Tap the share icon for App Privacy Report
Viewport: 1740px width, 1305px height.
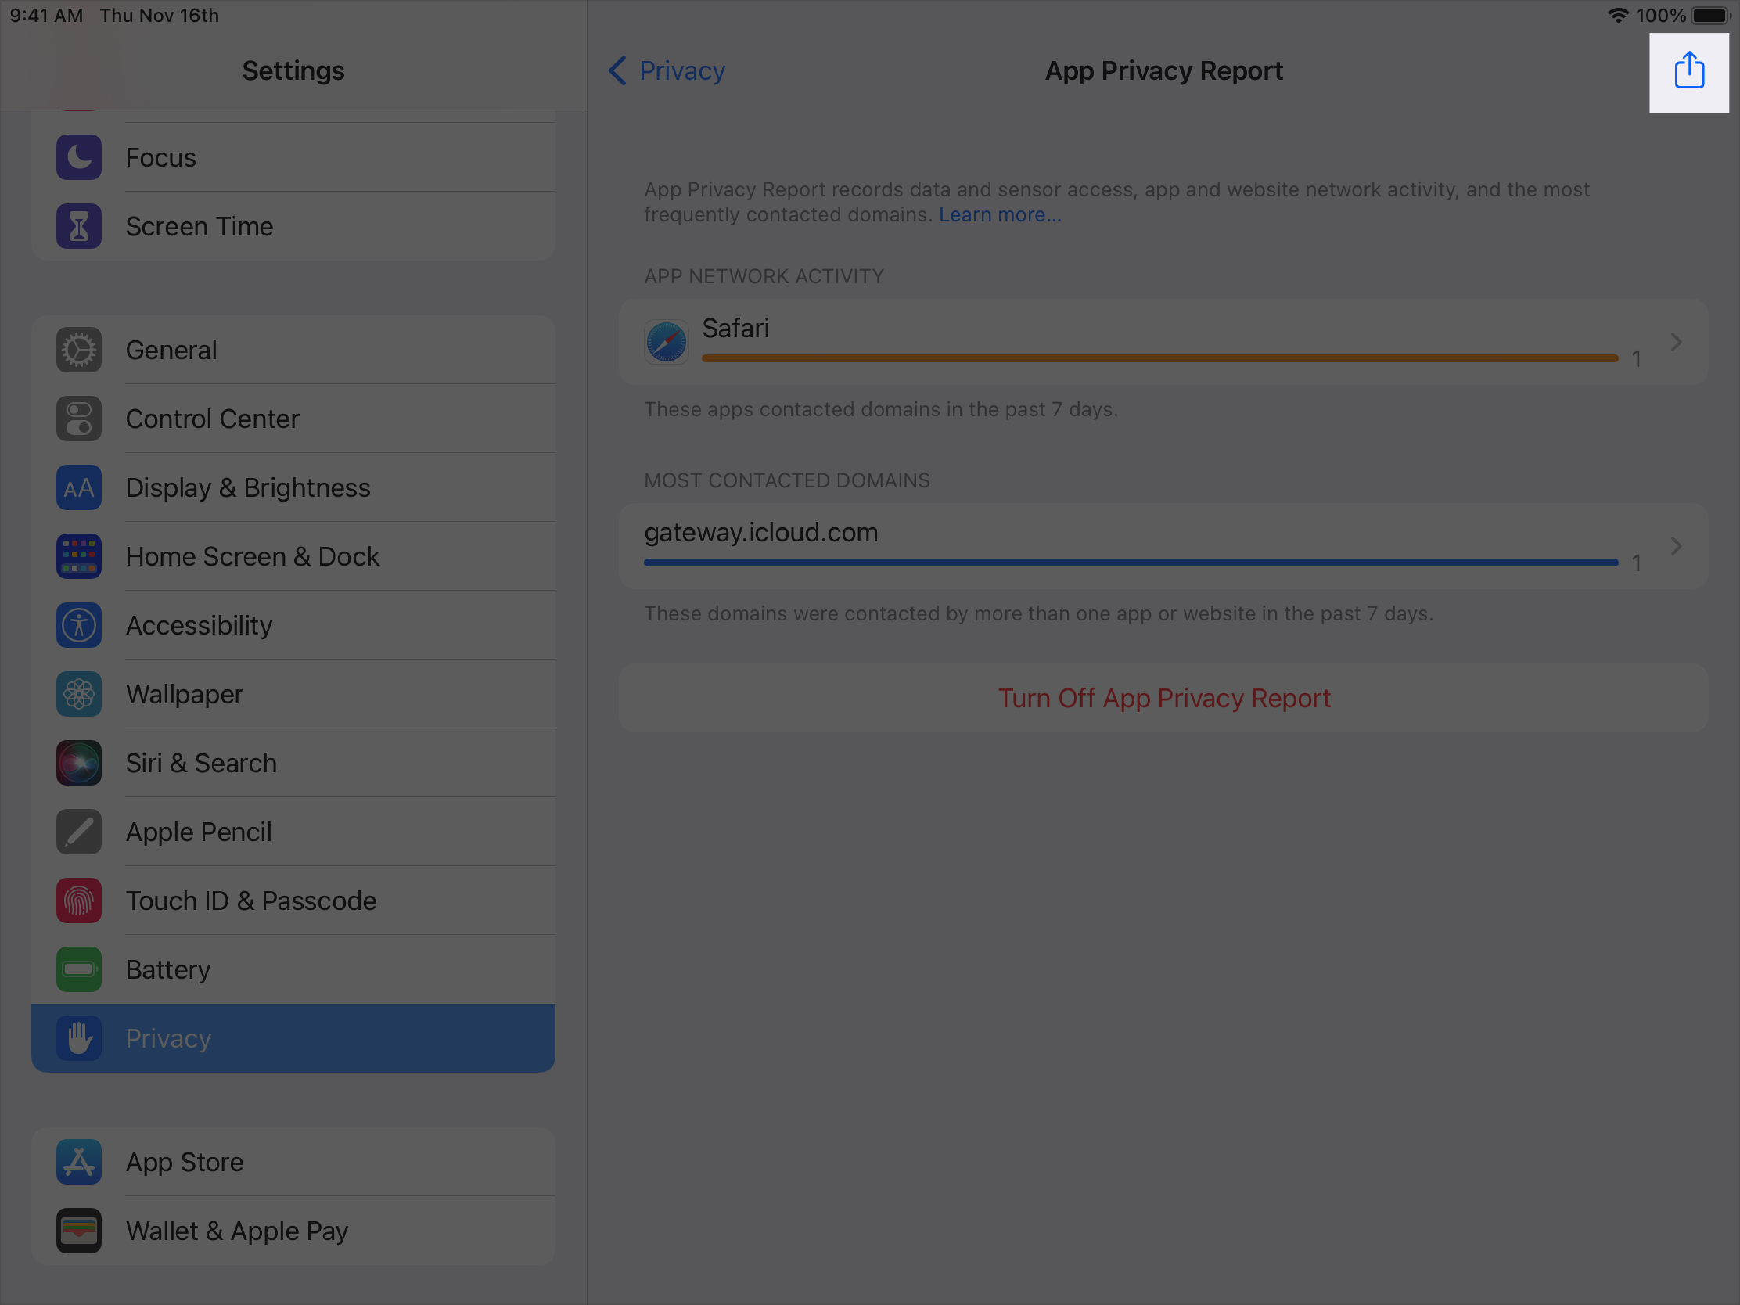[1689, 70]
